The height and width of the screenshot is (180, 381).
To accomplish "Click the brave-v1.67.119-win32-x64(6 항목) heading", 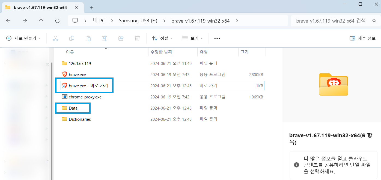I will coord(330,139).
